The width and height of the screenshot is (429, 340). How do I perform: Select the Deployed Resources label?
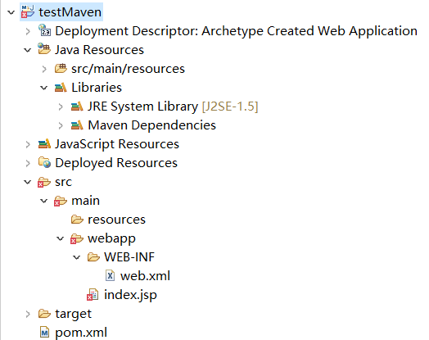[x=116, y=163]
